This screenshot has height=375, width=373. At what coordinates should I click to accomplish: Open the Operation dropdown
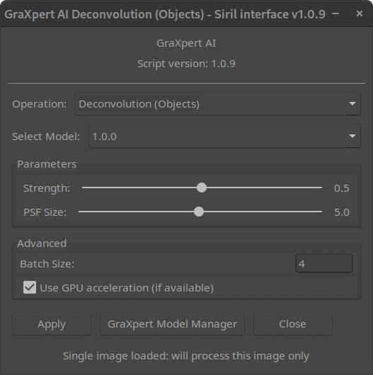[x=218, y=104]
